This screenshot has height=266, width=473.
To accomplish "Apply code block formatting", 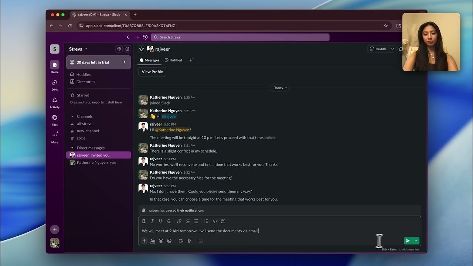I will (223, 221).
